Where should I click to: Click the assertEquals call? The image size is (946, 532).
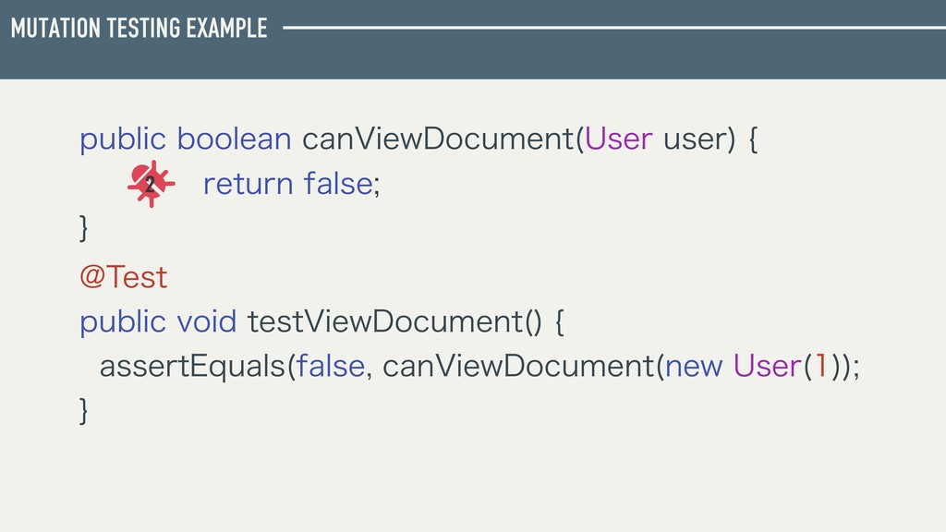click(x=192, y=367)
